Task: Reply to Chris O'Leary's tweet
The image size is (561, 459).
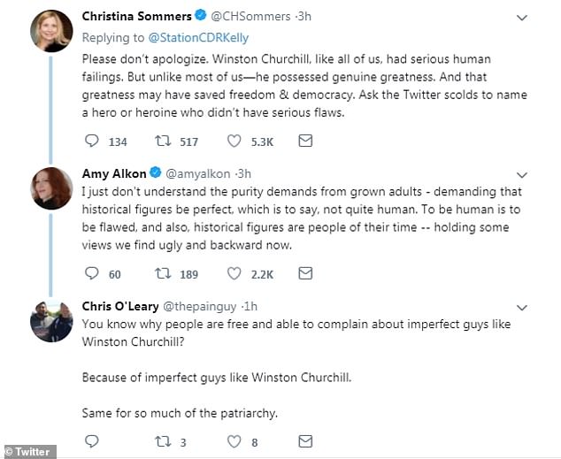Action: (x=91, y=440)
